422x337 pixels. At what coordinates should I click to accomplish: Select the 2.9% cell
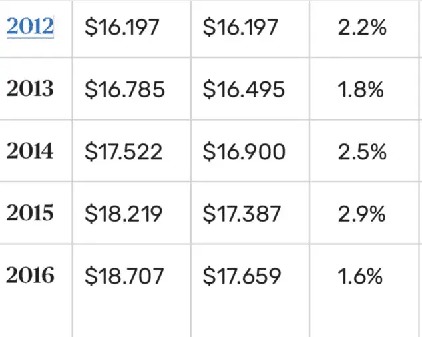[362, 214]
